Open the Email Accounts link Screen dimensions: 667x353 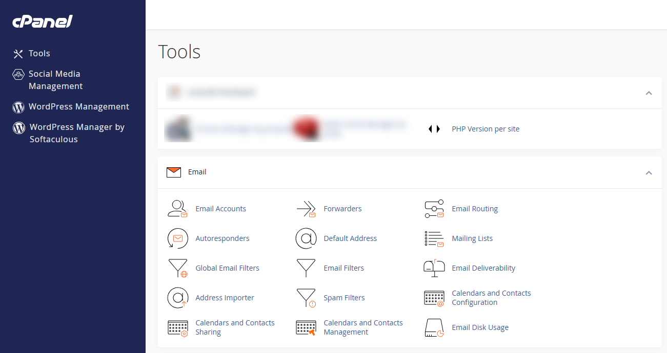(221, 209)
